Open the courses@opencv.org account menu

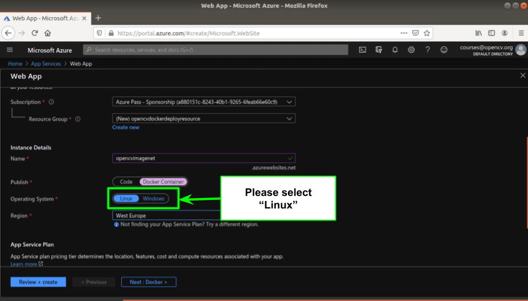(493, 50)
